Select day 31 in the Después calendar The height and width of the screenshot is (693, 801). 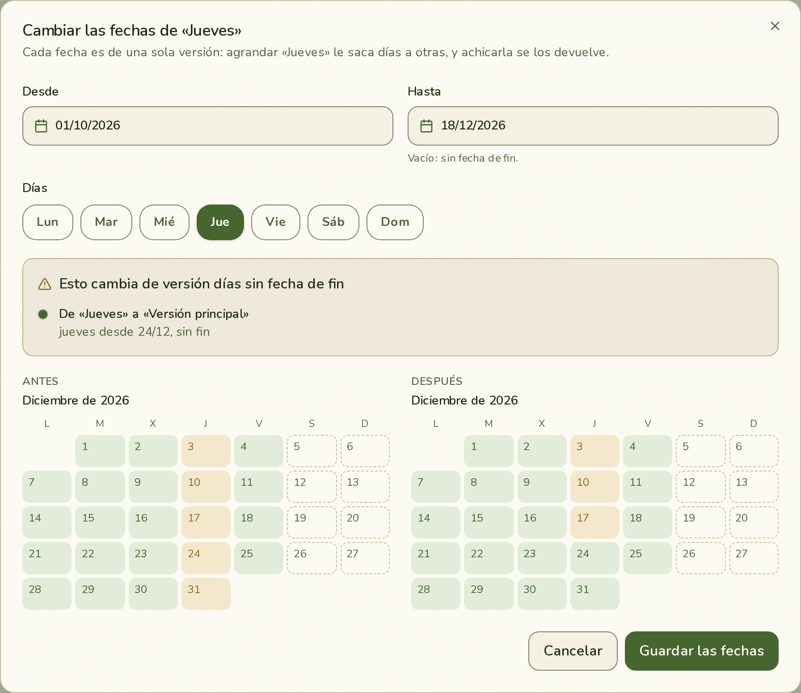click(x=595, y=594)
